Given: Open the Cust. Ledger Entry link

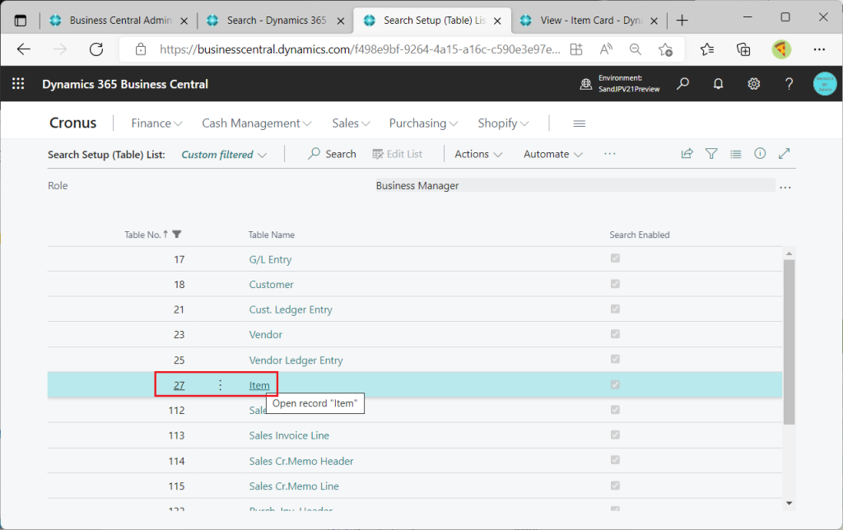Looking at the screenshot, I should [x=291, y=309].
